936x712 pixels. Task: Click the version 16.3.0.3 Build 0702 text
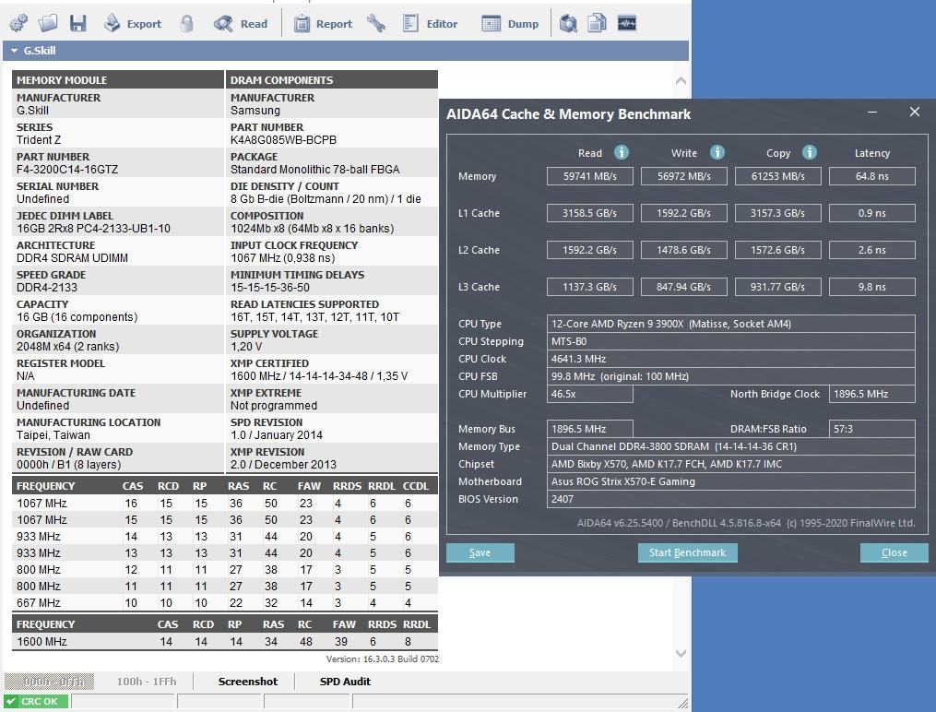coord(382,659)
